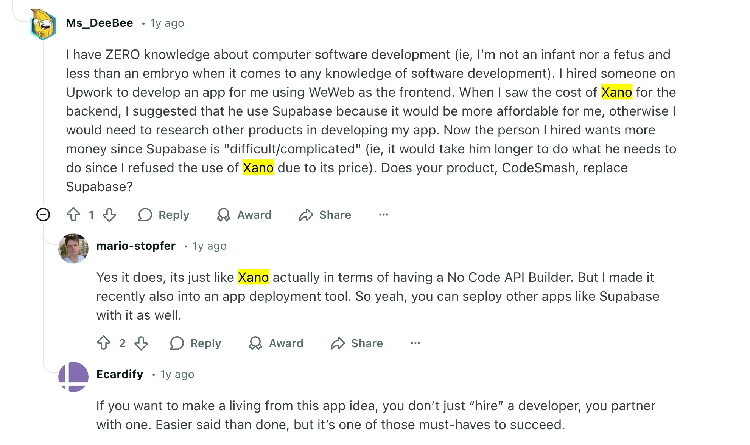Image resolution: width=750 pixels, height=445 pixels.
Task: Collapse the Ms_DeeBee comment thread
Action: point(44,215)
